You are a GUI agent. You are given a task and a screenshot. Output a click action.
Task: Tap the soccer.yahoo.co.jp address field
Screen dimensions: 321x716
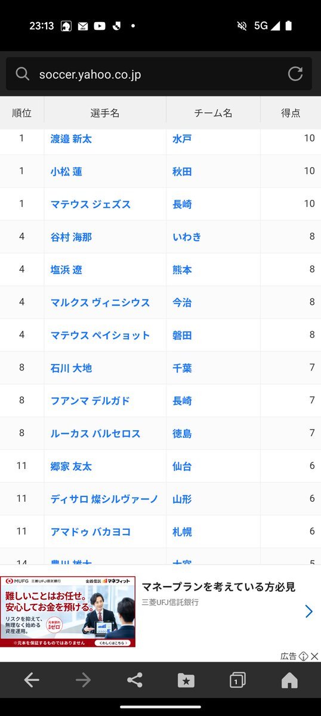159,74
